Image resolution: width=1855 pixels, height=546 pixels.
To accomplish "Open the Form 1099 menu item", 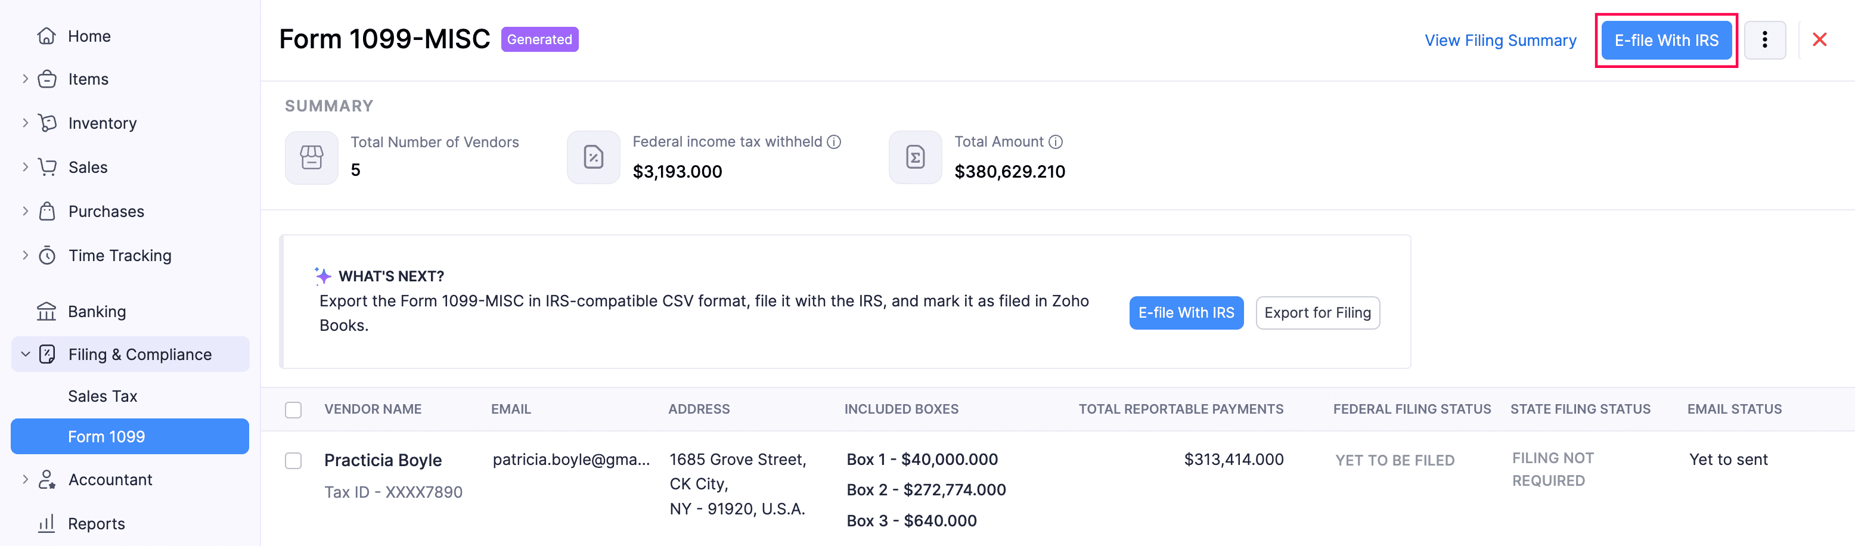I will (x=107, y=436).
